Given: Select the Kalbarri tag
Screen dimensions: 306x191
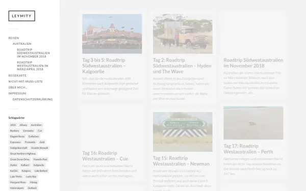Looking at the screenshot, I should pos(25,165).
